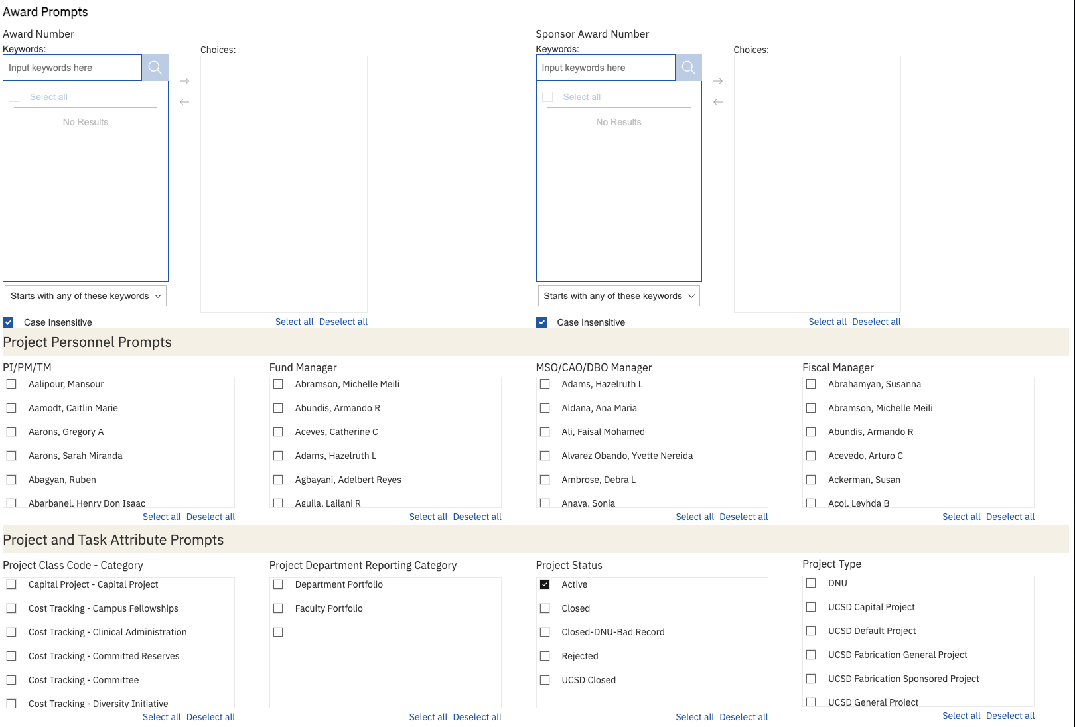
Task: Click the Sponsor Award Number search icon
Action: [688, 68]
